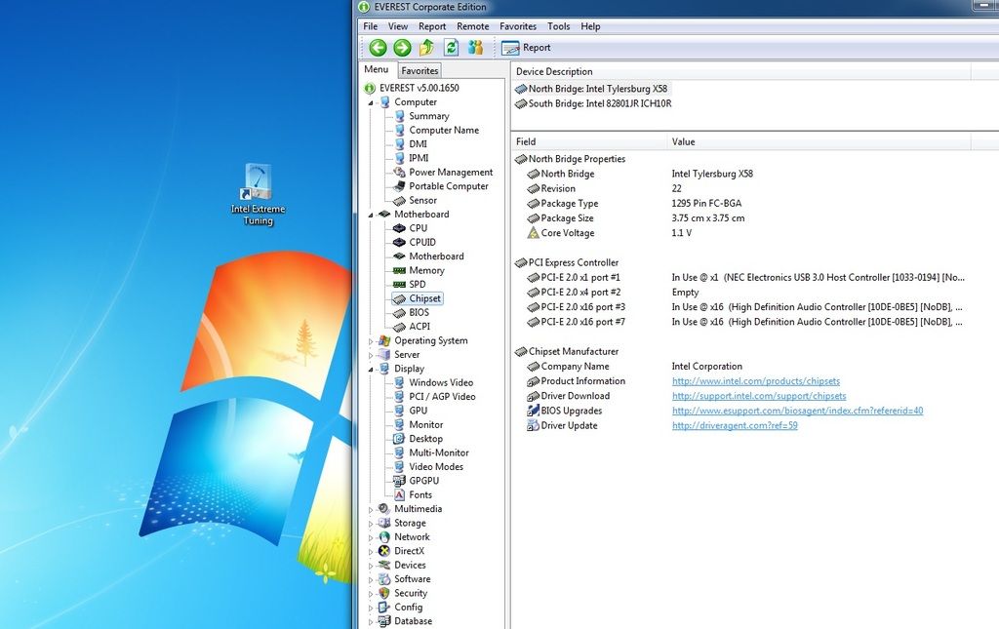
Task: Expand the Network tree node
Action: tap(371, 536)
